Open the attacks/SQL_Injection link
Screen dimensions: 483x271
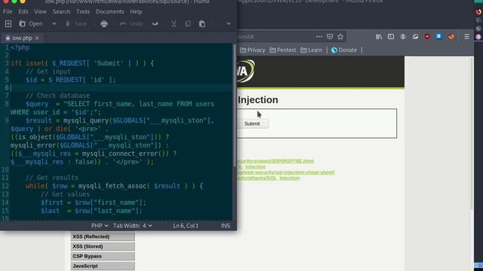(269, 178)
